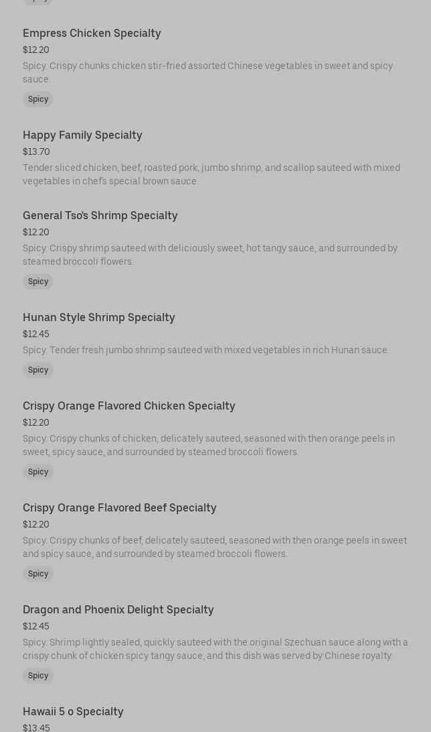Image resolution: width=431 pixels, height=732 pixels.
Task: Click the Spicy tag under Crispy Orange Beef
Action: coord(38,574)
